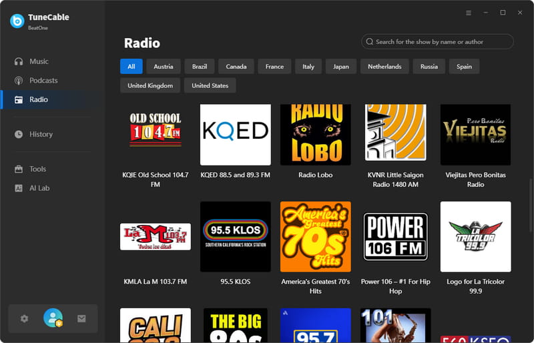Filter stations by United Kingdom

pyautogui.click(x=150, y=85)
